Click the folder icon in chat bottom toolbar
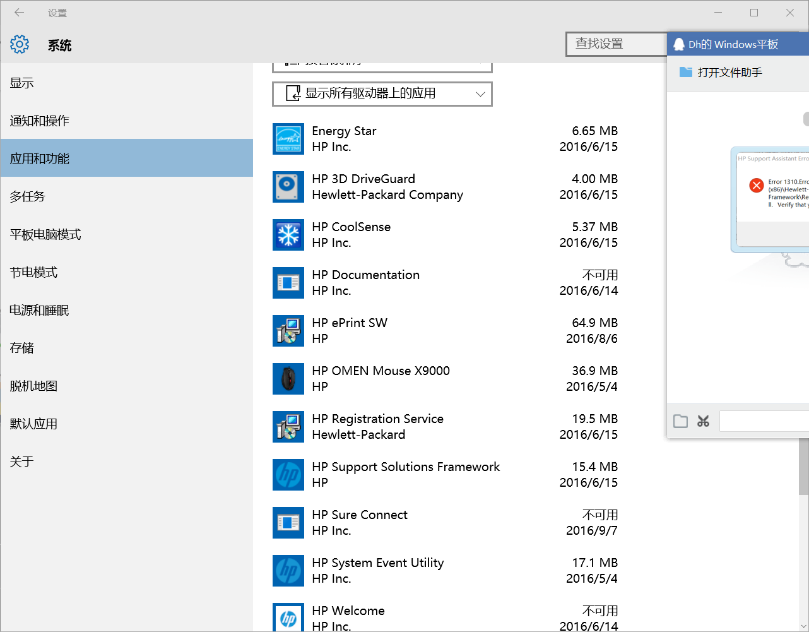The height and width of the screenshot is (632, 809). (680, 421)
